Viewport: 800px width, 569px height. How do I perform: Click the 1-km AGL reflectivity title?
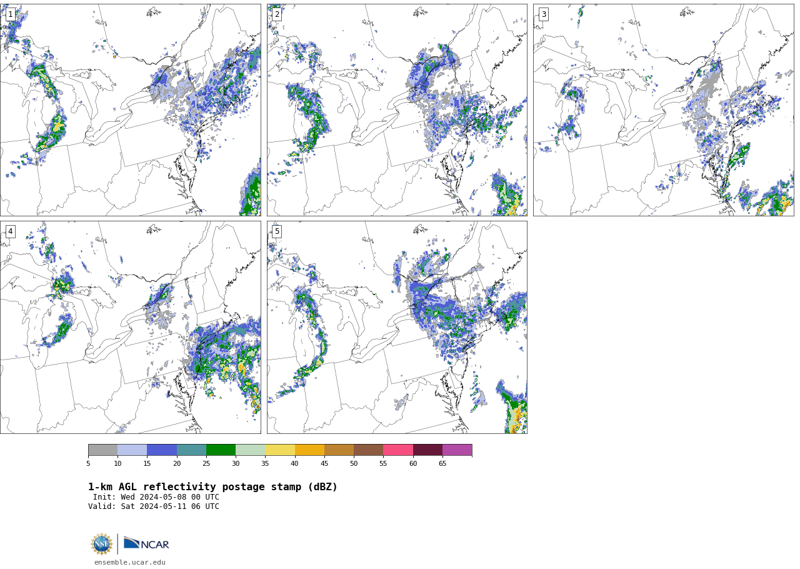(x=212, y=487)
